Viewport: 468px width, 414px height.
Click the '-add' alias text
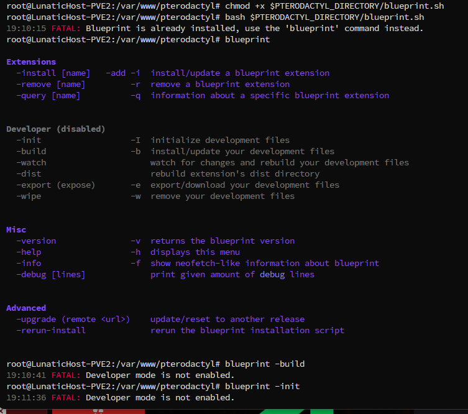[116, 73]
